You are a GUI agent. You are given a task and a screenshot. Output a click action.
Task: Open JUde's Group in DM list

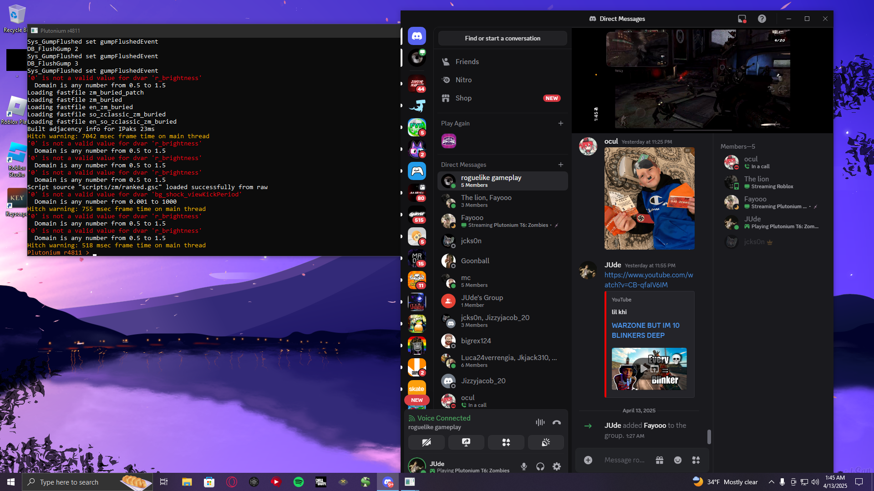click(x=503, y=301)
